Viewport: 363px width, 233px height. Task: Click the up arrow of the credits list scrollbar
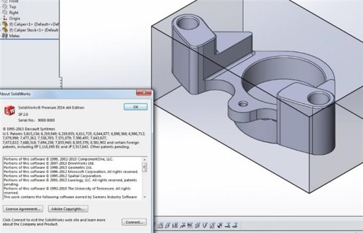pyautogui.click(x=145, y=160)
